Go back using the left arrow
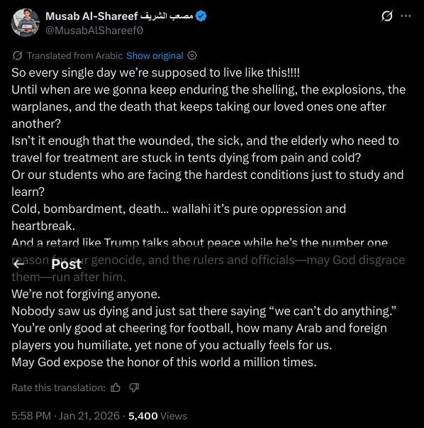This screenshot has width=424, height=428. coord(19,264)
